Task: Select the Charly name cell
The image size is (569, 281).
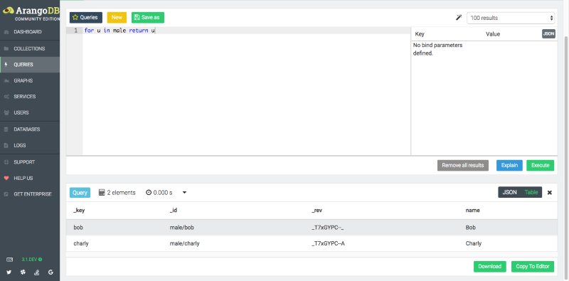Action: tap(474, 243)
